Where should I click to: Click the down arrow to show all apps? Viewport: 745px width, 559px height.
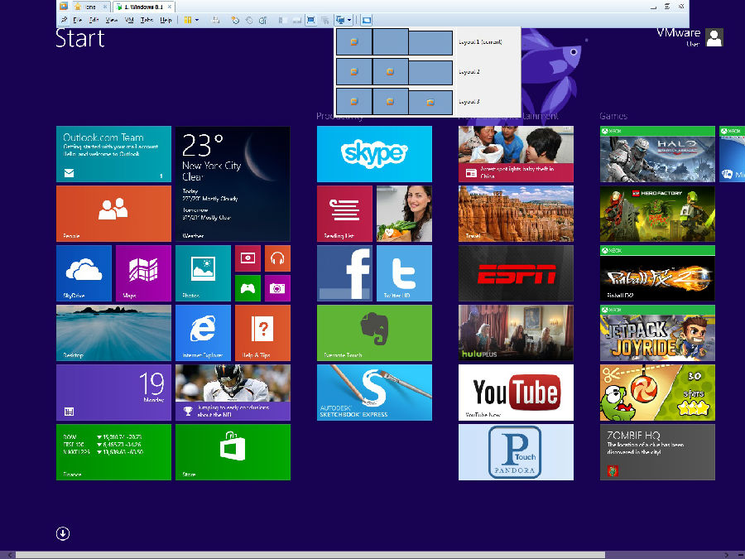point(63,533)
